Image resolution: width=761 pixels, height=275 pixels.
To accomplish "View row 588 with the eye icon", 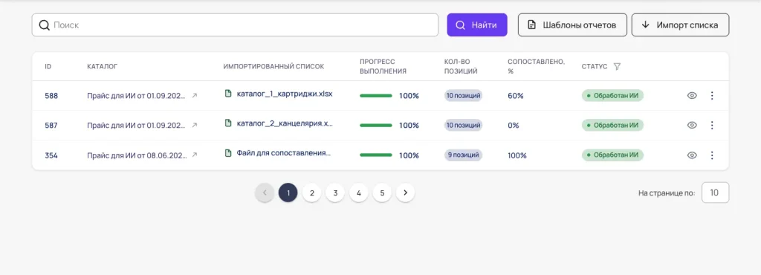I will [692, 96].
